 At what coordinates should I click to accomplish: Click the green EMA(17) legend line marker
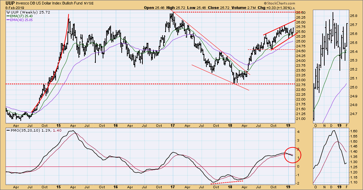pyautogui.click(x=8, y=16)
